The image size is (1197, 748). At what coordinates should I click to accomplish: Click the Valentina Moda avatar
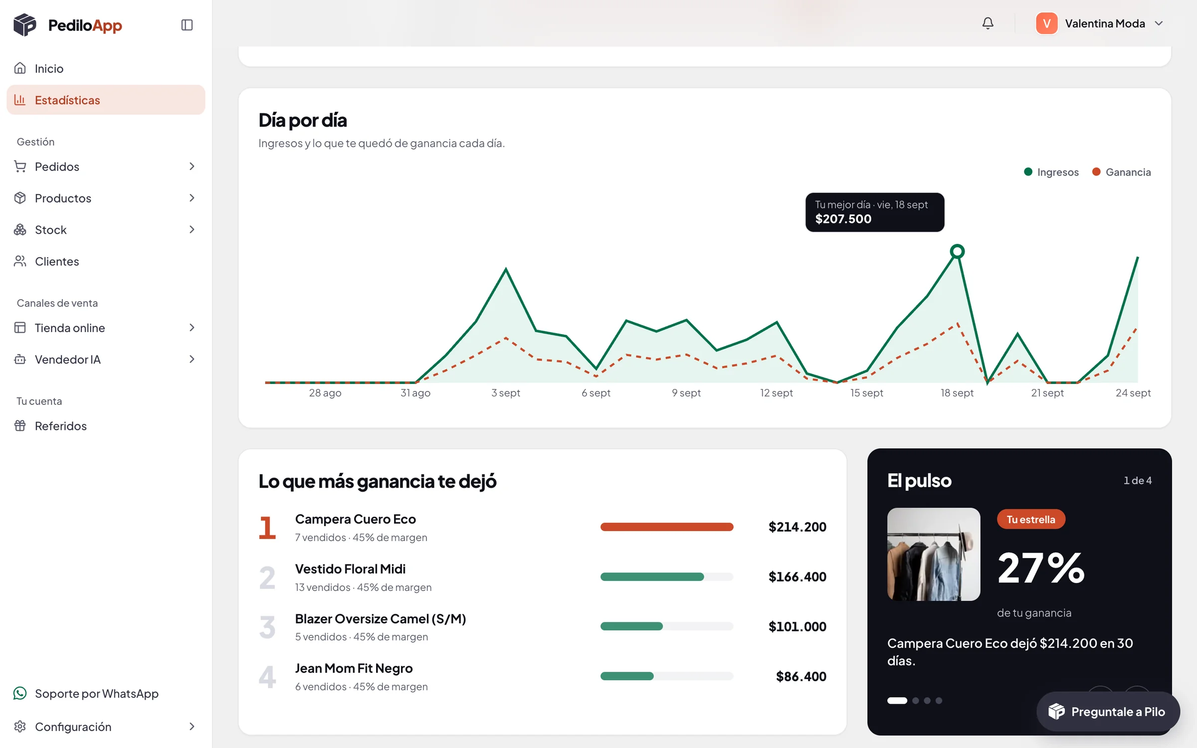pos(1046,23)
